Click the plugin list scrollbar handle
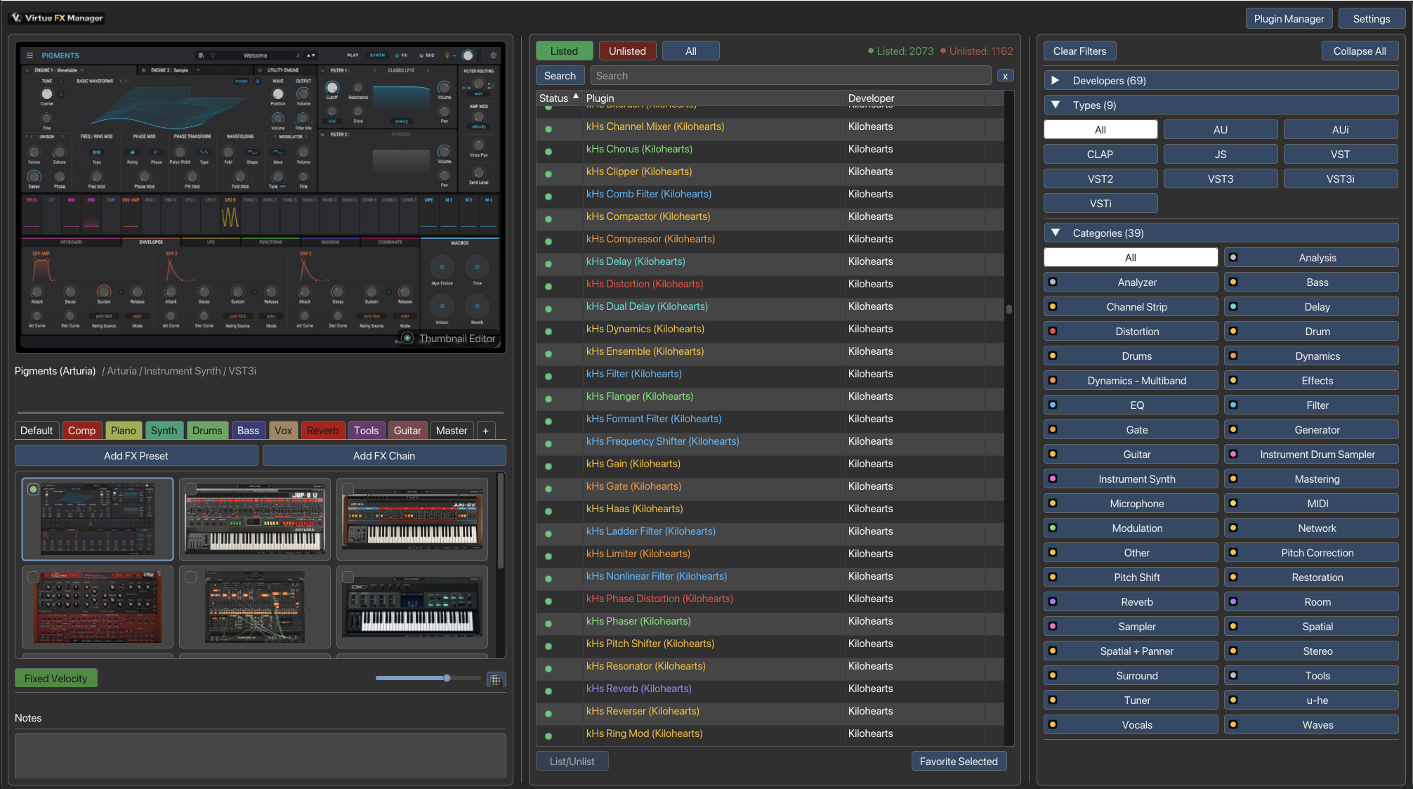 tap(1008, 309)
